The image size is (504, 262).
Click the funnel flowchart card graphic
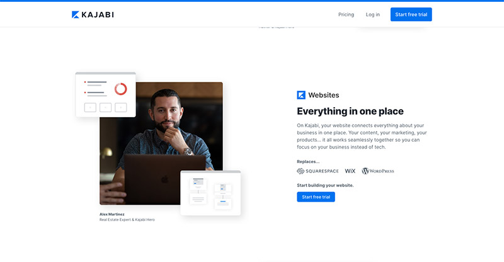tap(210, 193)
